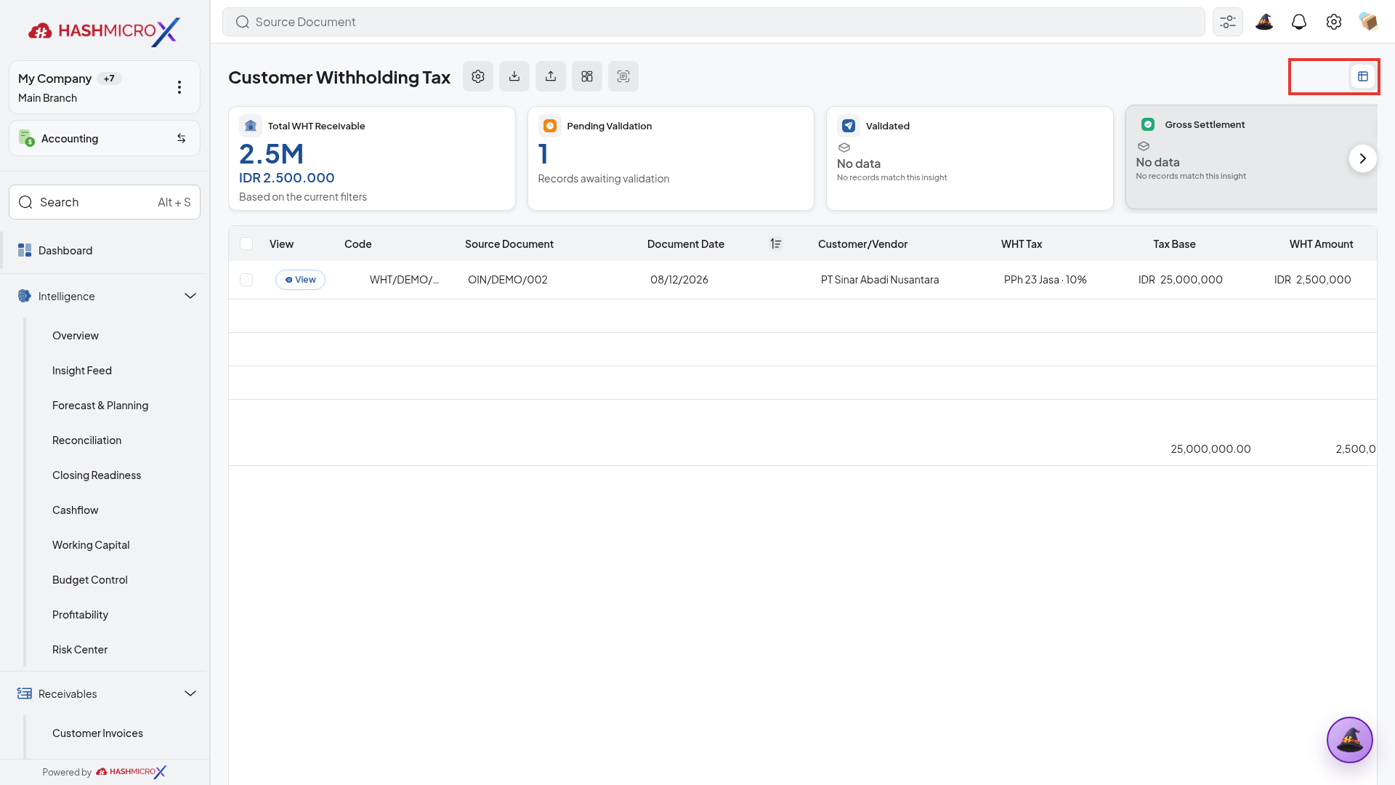Click the download/import icon in title toolbar
The image size is (1395, 785).
click(514, 76)
